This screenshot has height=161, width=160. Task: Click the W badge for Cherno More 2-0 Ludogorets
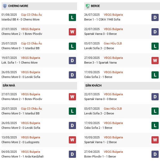72,140
